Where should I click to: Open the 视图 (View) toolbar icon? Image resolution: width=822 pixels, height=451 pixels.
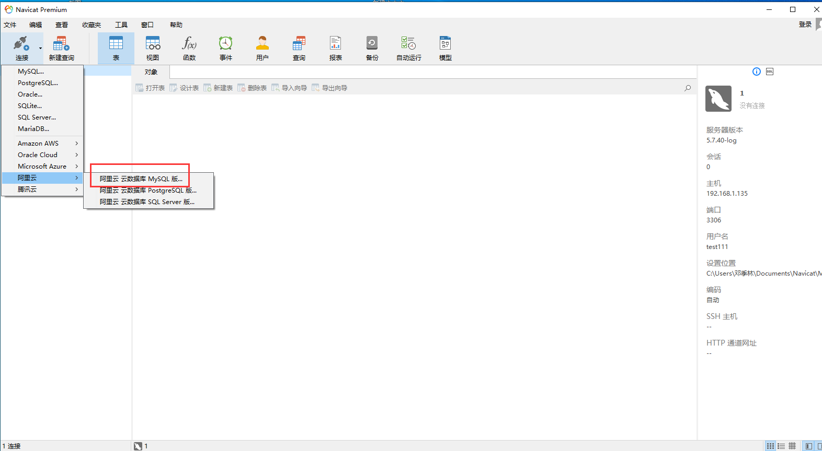pyautogui.click(x=153, y=43)
